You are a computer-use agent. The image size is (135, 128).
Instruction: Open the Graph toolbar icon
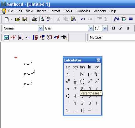pos(13,37)
